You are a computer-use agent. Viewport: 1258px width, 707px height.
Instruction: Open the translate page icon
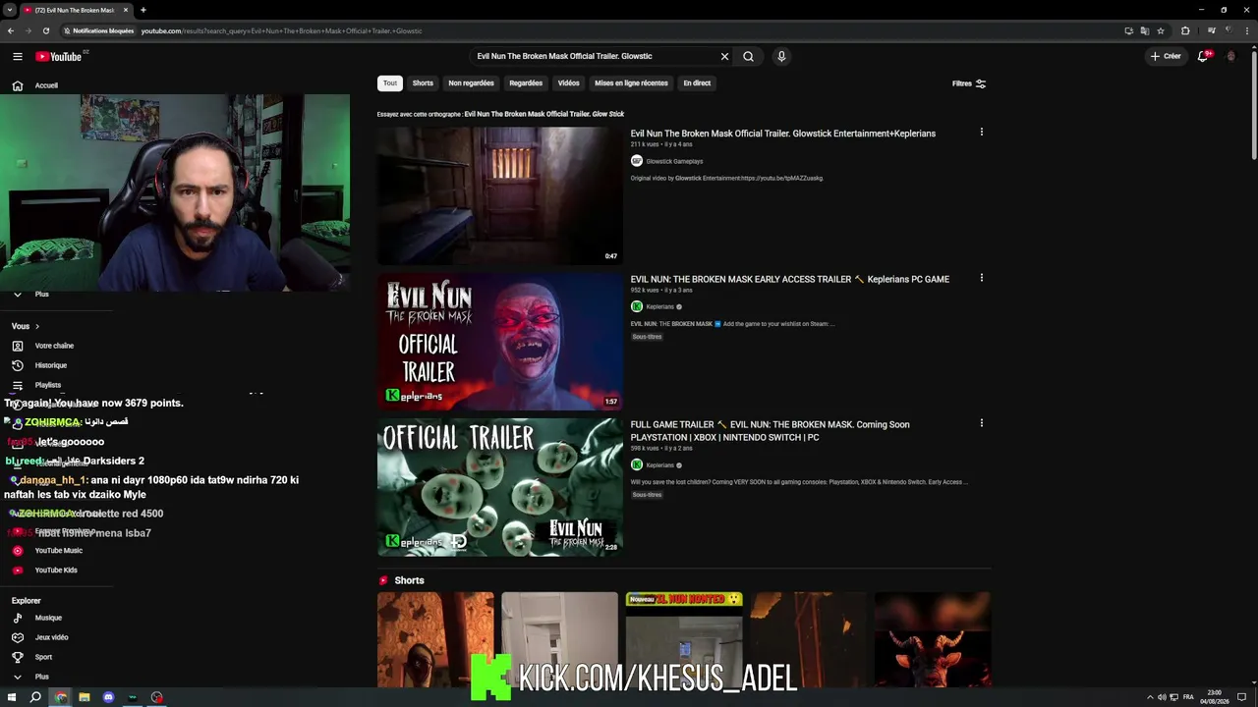click(1145, 30)
